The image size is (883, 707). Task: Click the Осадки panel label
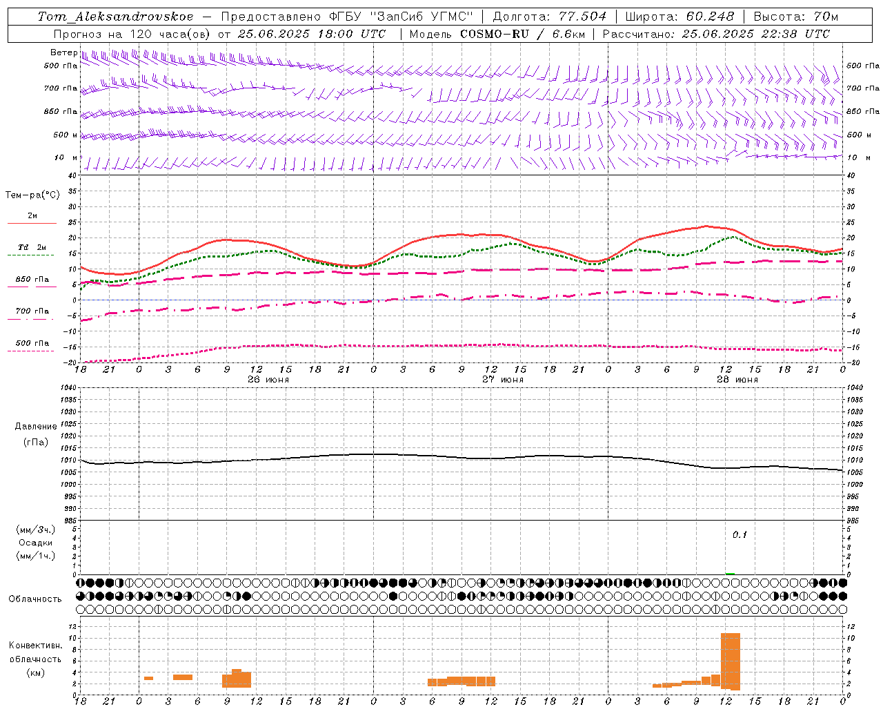pos(36,543)
